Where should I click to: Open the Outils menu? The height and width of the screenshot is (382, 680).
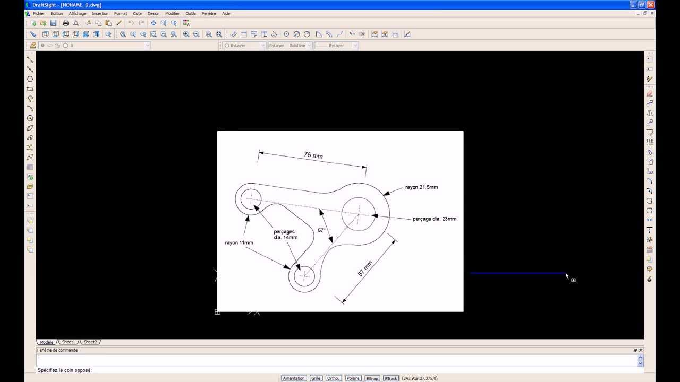tap(191, 13)
